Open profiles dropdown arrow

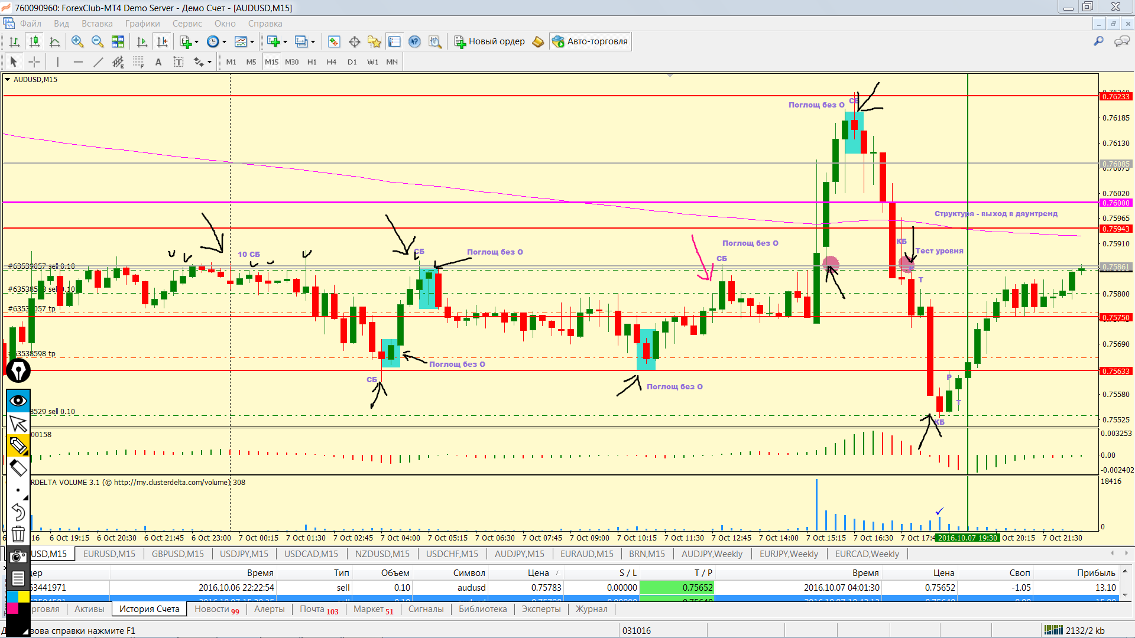(x=313, y=41)
